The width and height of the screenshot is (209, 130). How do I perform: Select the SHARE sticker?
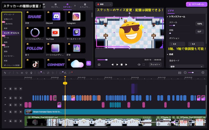click(34, 16)
